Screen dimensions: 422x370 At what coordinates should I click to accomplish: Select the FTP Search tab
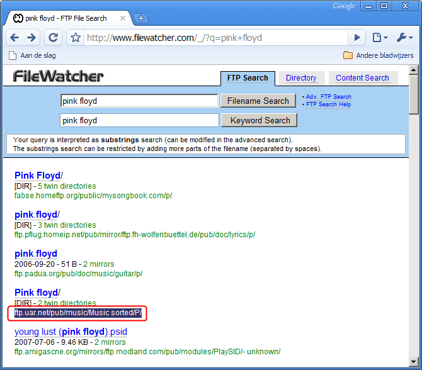(x=248, y=78)
